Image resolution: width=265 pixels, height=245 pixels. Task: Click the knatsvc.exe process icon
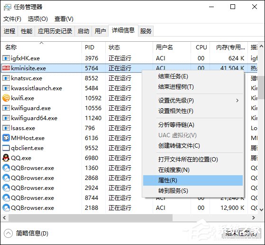[6, 78]
